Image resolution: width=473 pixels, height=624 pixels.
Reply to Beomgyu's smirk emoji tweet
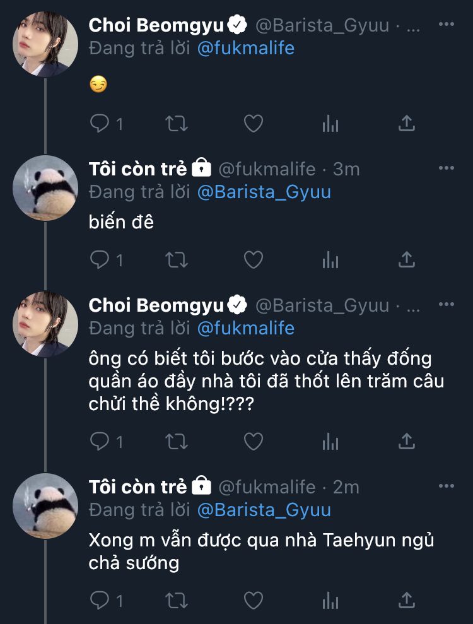[x=100, y=123]
